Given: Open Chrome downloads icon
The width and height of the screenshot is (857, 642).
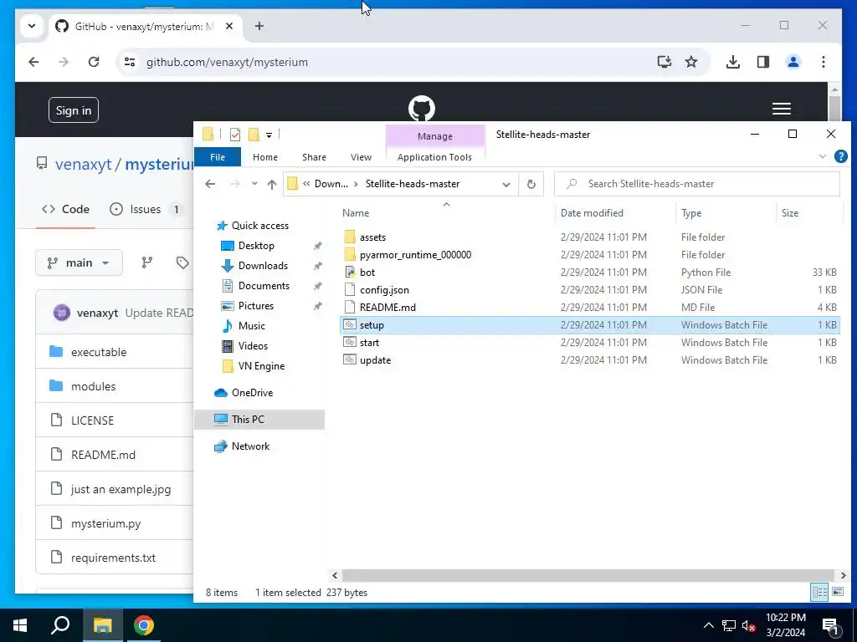Looking at the screenshot, I should (733, 62).
